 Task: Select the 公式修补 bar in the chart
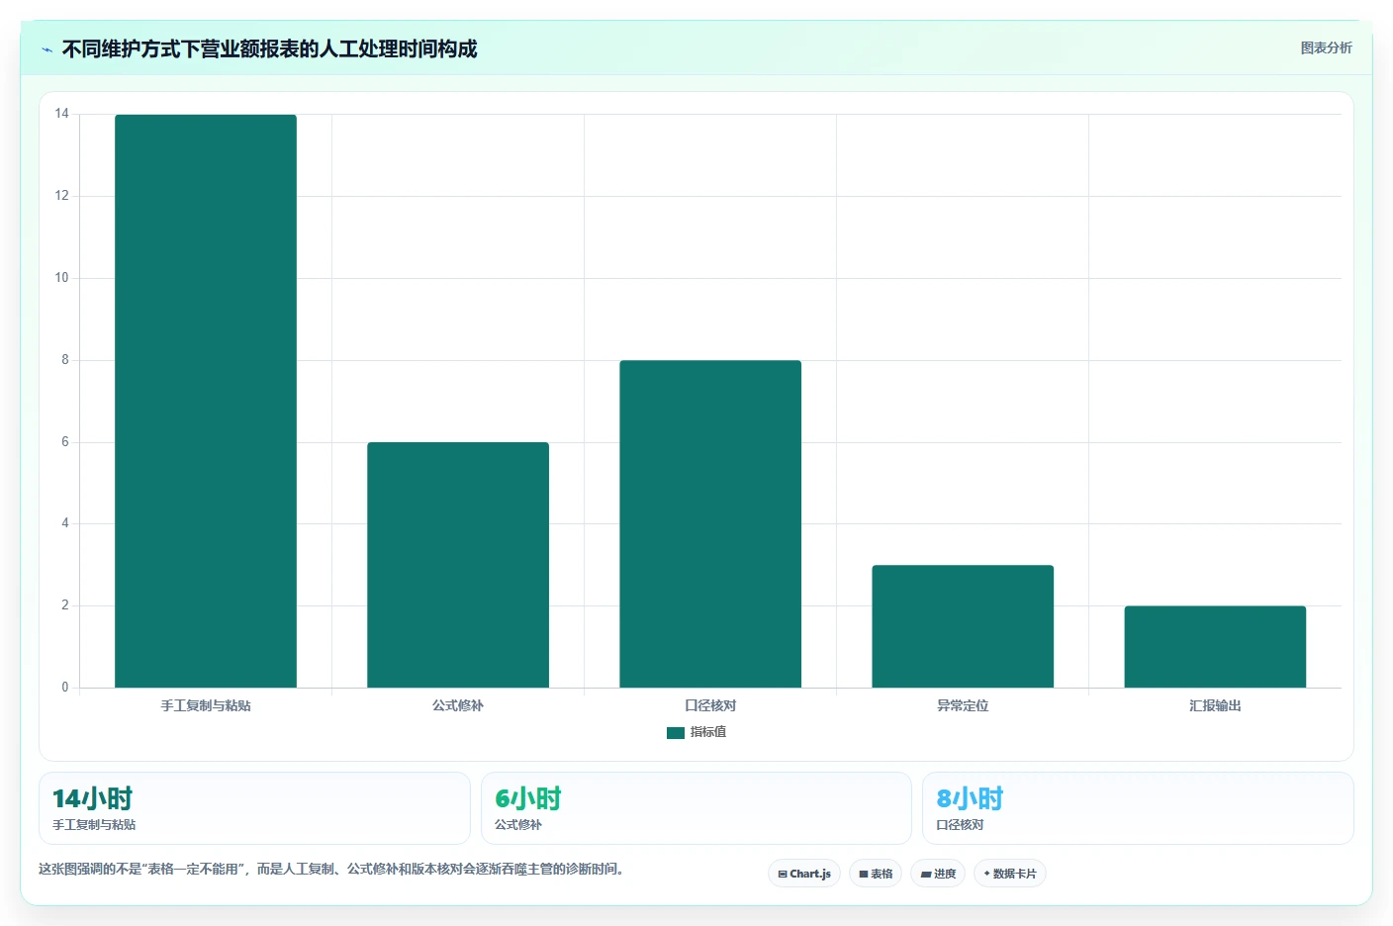point(458,565)
